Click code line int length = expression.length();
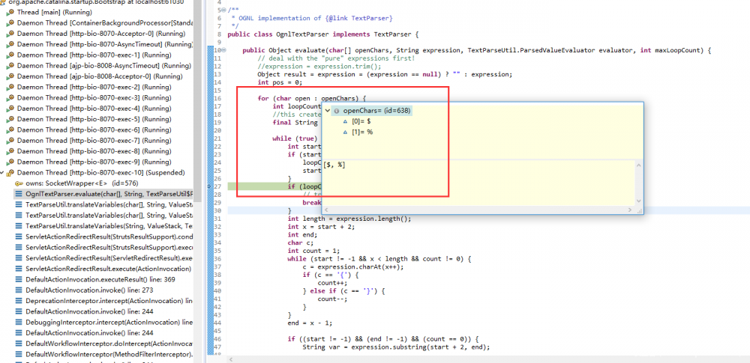Image resolution: width=750 pixels, height=363 pixels. click(349, 219)
